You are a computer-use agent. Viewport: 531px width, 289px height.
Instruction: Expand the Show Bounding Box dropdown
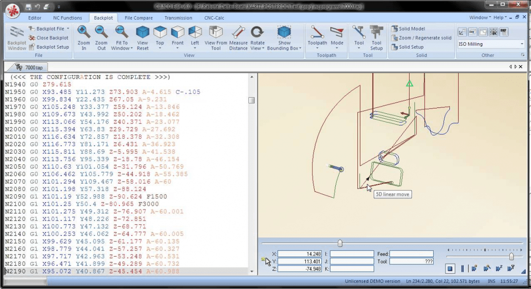[x=300, y=49]
